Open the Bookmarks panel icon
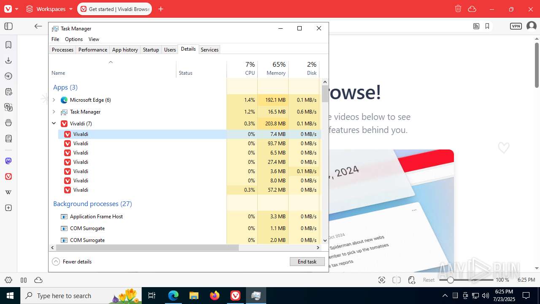540x304 pixels. pos(8,45)
